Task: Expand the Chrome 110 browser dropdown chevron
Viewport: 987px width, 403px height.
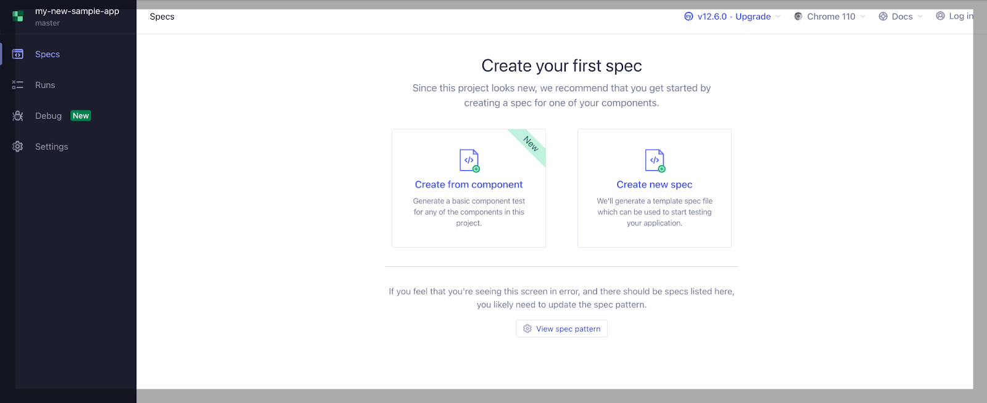Action: click(x=862, y=17)
